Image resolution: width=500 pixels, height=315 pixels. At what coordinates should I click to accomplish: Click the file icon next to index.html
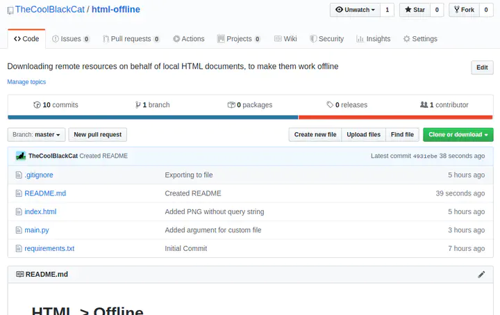tap(19, 211)
